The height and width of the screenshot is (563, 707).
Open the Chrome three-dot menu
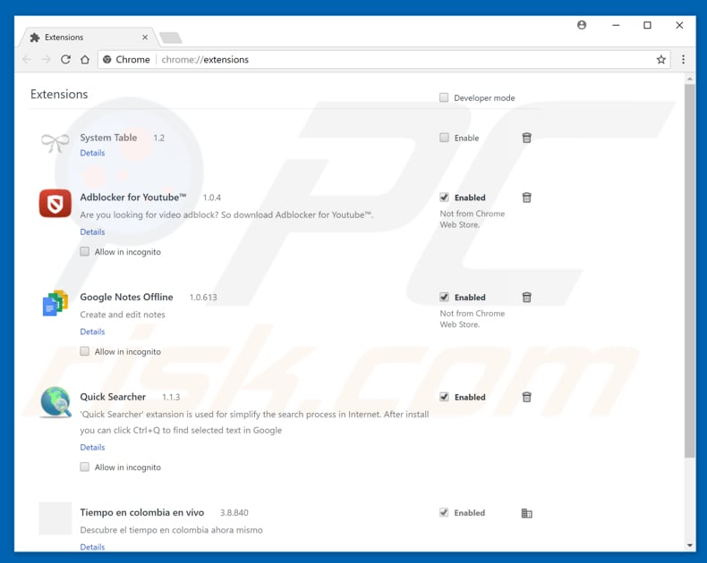[683, 60]
